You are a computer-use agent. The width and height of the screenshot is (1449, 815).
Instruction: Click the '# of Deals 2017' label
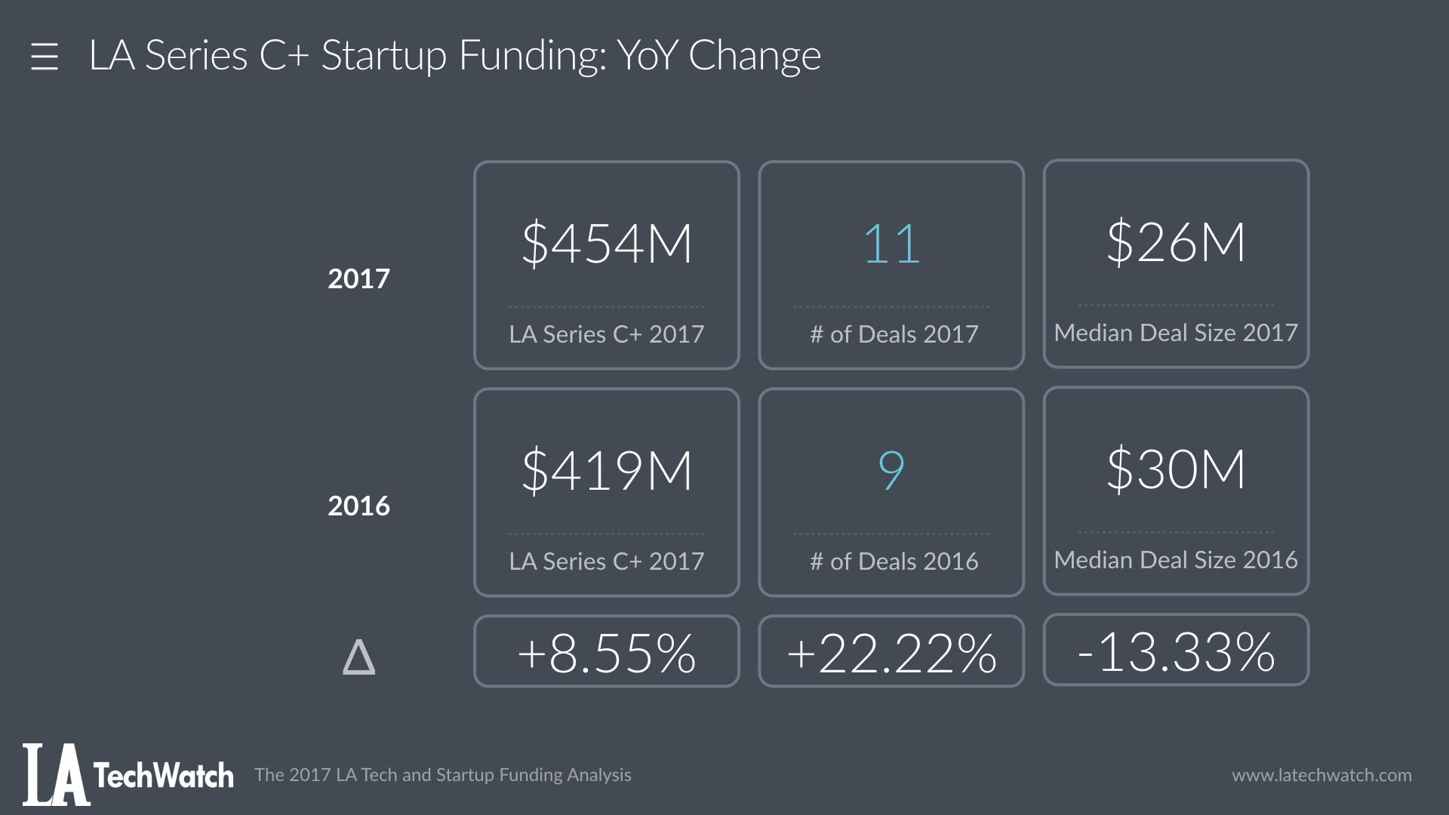coord(894,334)
